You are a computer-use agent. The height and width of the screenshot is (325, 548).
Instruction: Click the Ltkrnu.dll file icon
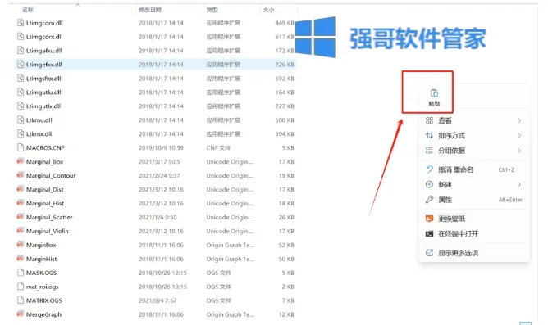click(21, 120)
